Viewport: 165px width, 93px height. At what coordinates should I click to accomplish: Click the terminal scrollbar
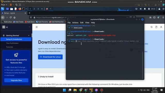point(143,65)
